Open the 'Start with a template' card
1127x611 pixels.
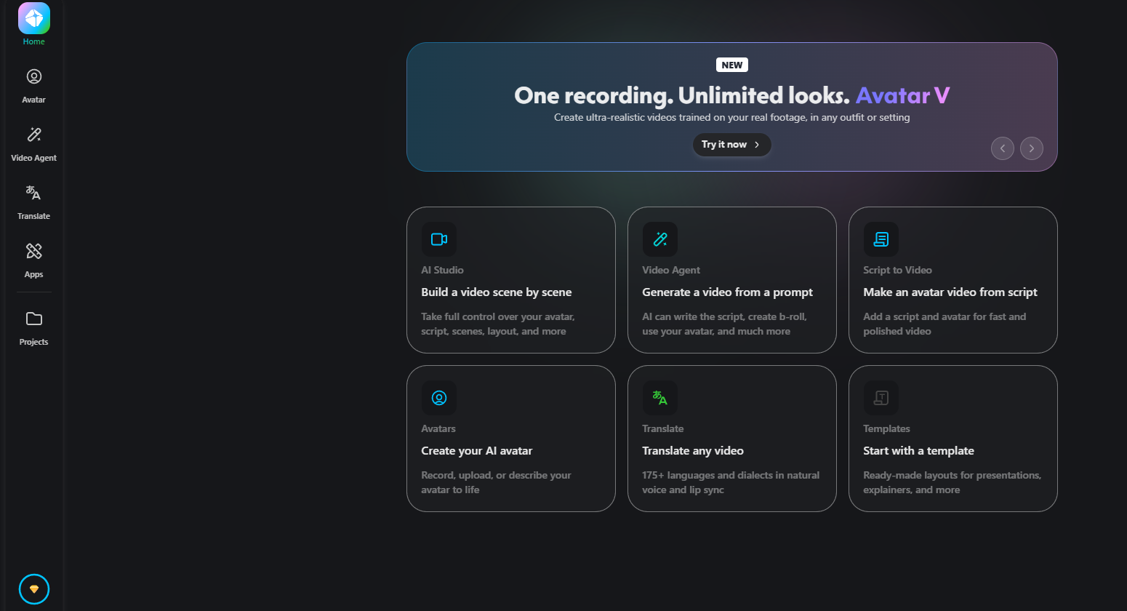point(953,439)
